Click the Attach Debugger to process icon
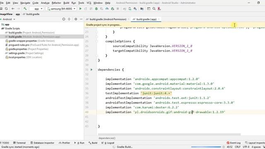Screen dimensions: 265x149 [x=112, y=9]
